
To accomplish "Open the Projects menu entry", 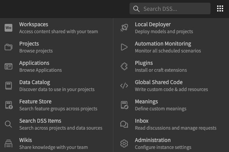I will click(x=29, y=44).
